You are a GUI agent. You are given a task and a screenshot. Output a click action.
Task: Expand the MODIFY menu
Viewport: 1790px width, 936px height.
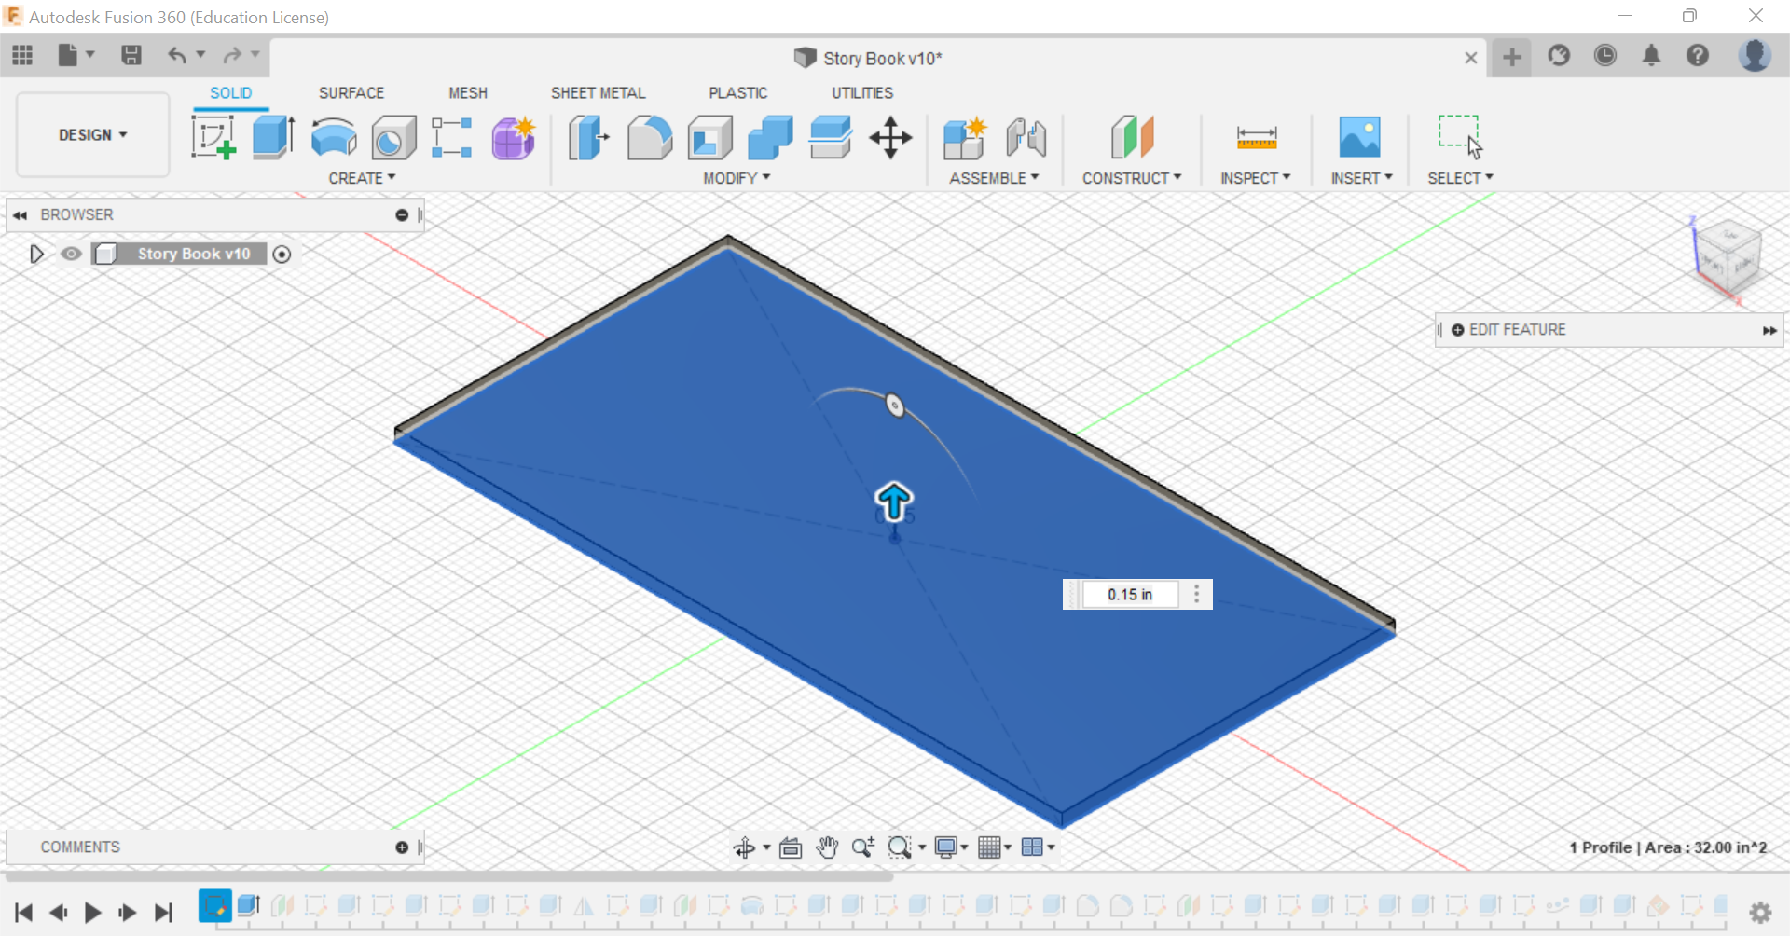(x=737, y=178)
